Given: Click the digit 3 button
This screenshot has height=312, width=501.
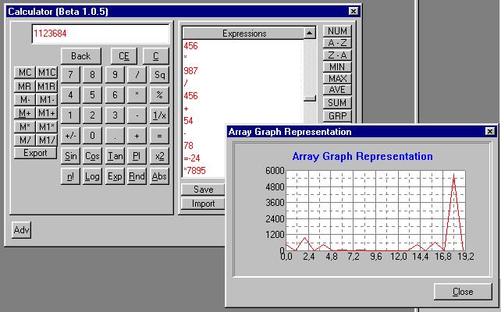Looking at the screenshot, I should 115,115.
